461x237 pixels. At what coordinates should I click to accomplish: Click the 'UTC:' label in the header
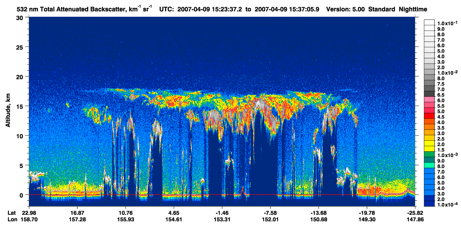(167, 9)
